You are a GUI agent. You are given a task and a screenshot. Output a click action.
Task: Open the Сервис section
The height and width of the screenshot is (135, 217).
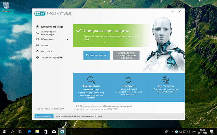45,45
